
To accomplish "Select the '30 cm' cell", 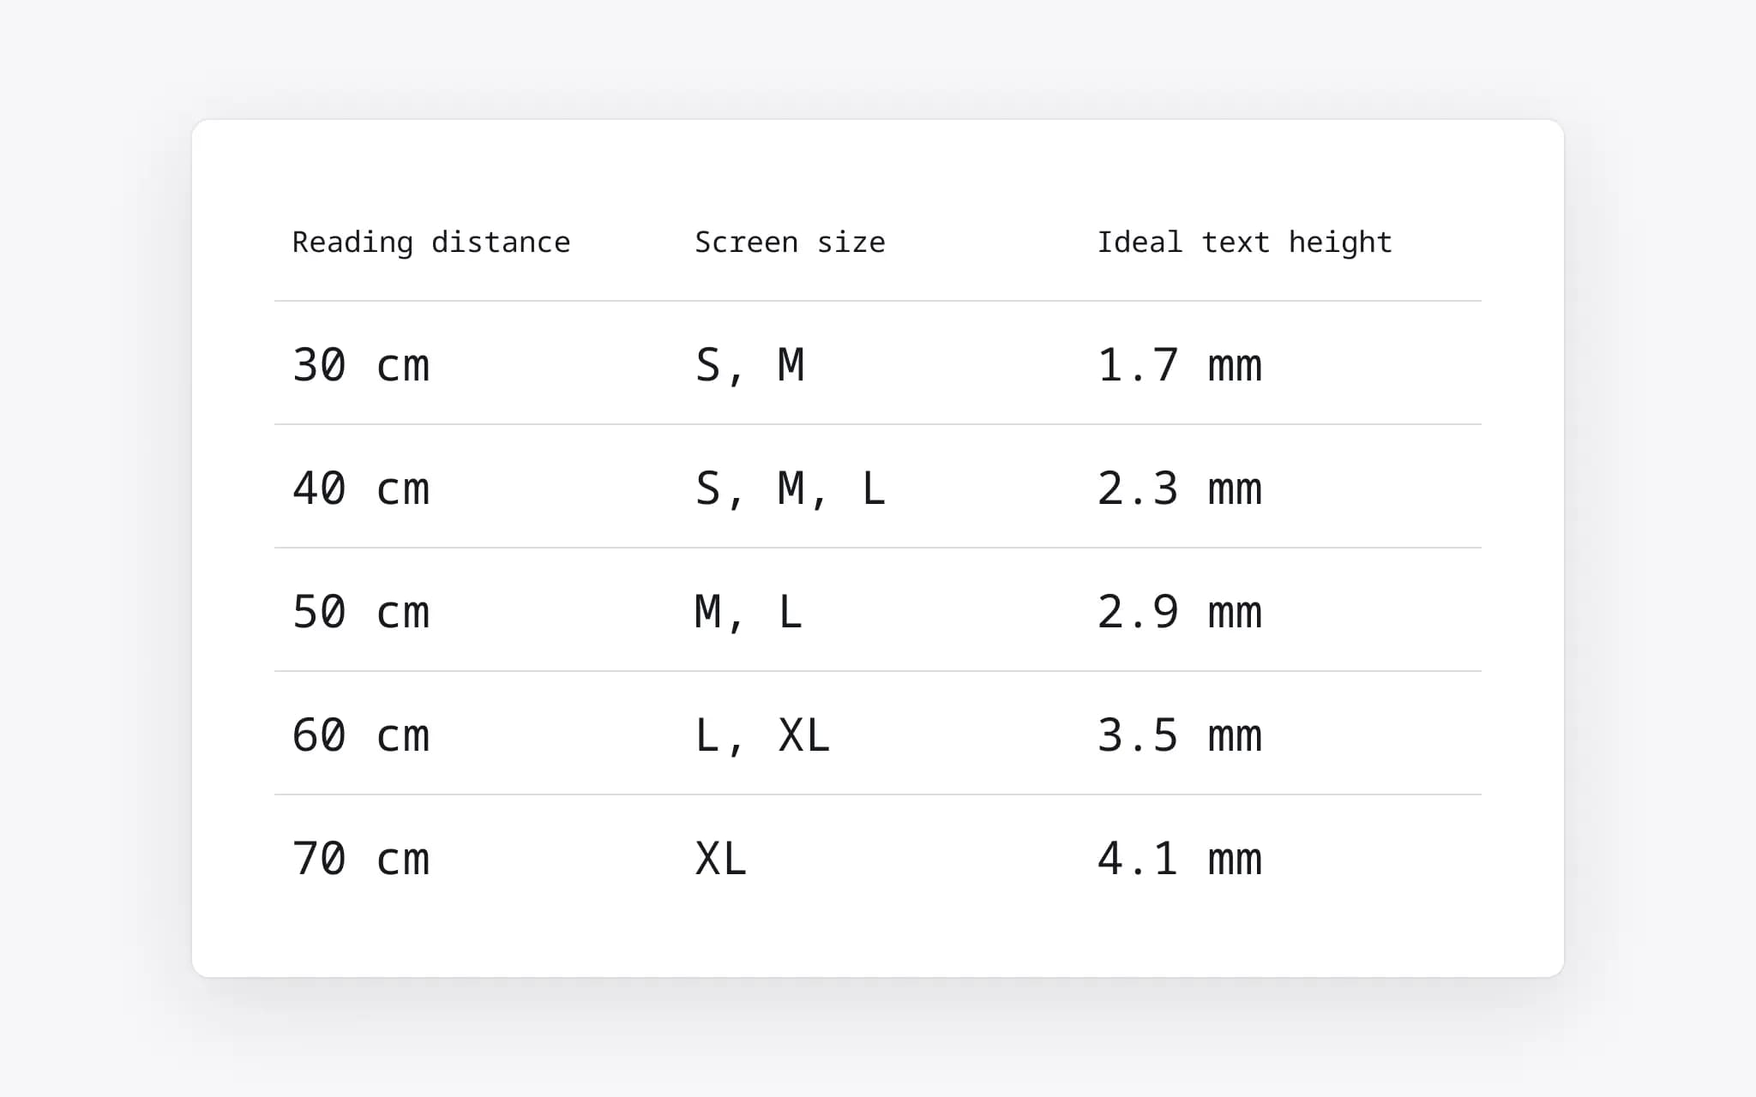I will click(361, 364).
